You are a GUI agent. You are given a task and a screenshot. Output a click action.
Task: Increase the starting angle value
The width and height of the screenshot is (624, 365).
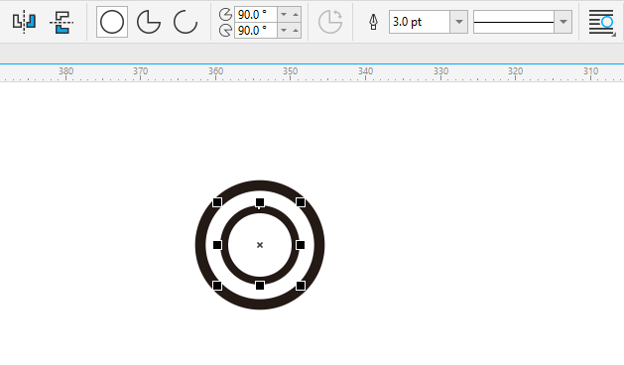[x=296, y=14]
